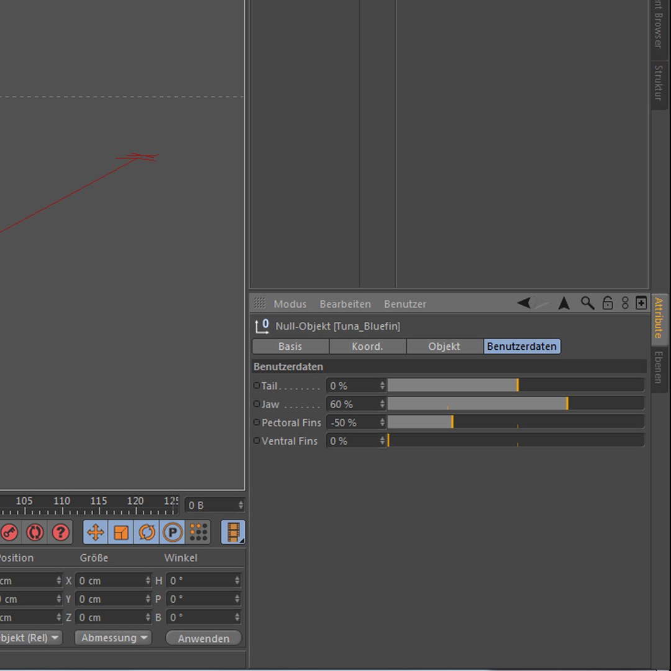The image size is (671, 671).
Task: Click the Ventral Fins slider bar
Action: click(516, 440)
